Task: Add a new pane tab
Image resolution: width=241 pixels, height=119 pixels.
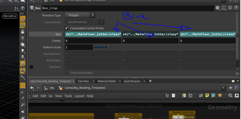Action: click(x=150, y=81)
